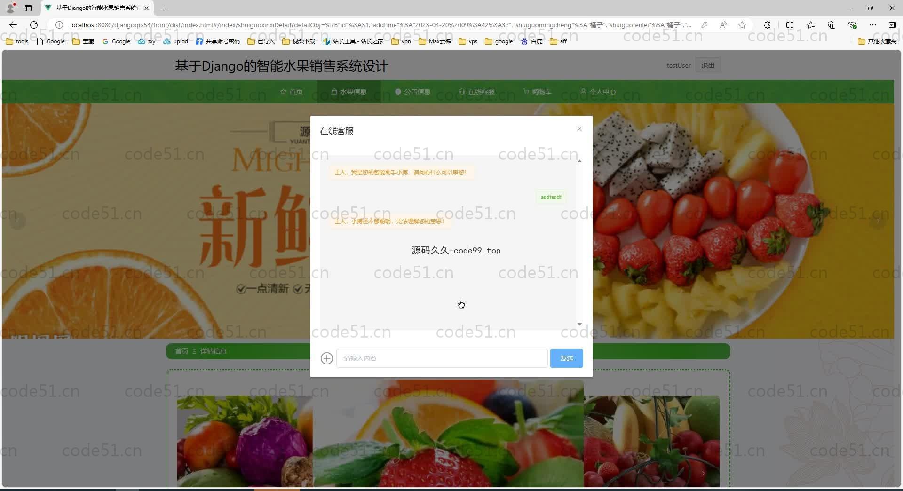Open the tab actions menu icon
The height and width of the screenshot is (491, 903).
pos(28,8)
